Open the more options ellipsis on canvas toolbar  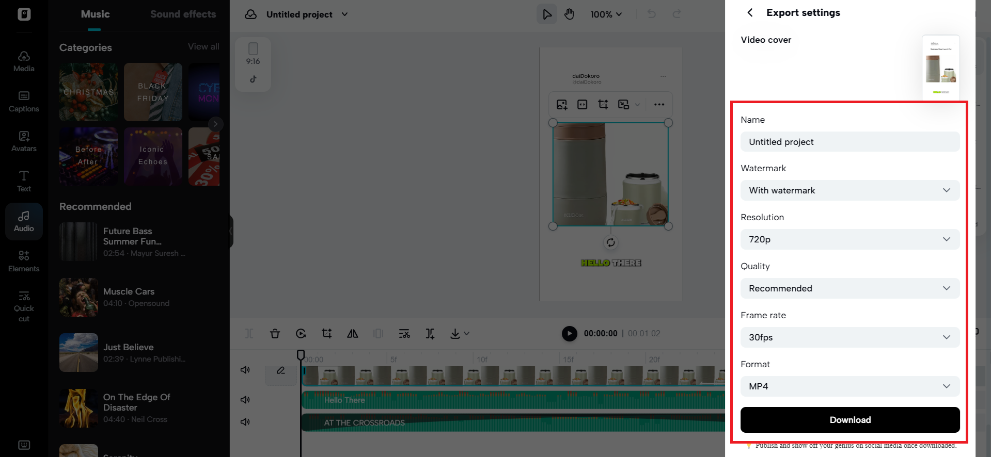coord(659,104)
